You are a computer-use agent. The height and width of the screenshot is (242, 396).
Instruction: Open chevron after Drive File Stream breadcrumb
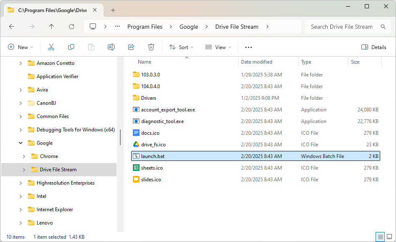267,27
